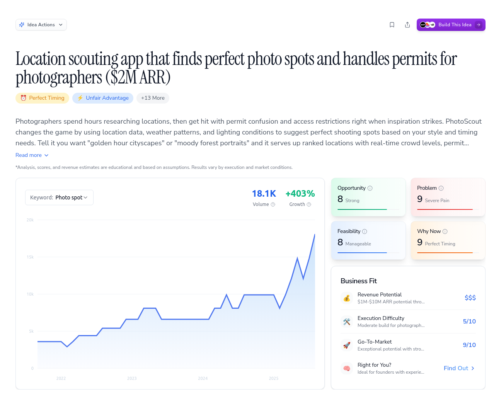Expand the Idea Actions menu

[x=41, y=24]
